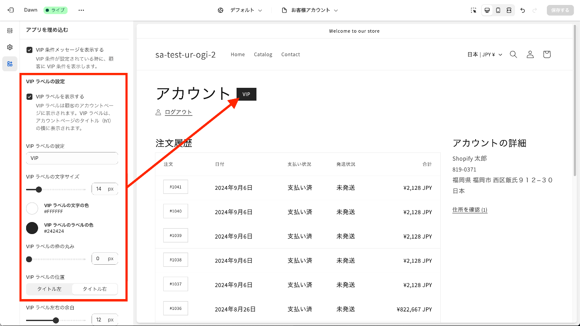580x326 pixels.
Task: Open the Catalog menu item
Action: click(263, 54)
